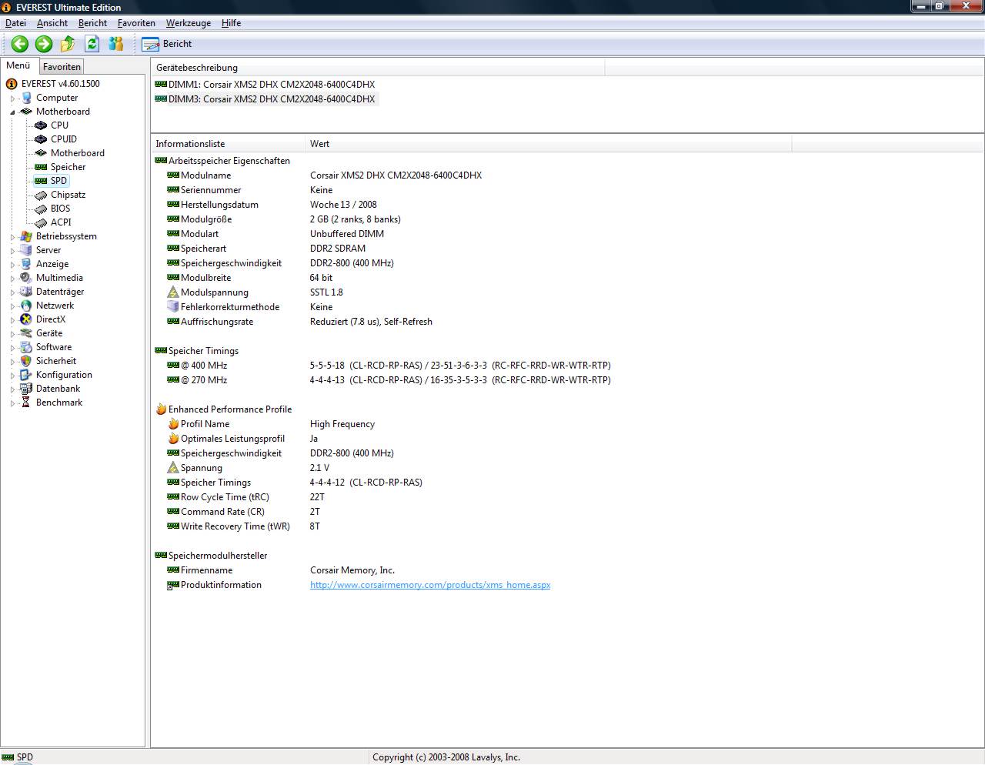Click the Up one level arrow icon
The width and height of the screenshot is (985, 765).
point(68,44)
